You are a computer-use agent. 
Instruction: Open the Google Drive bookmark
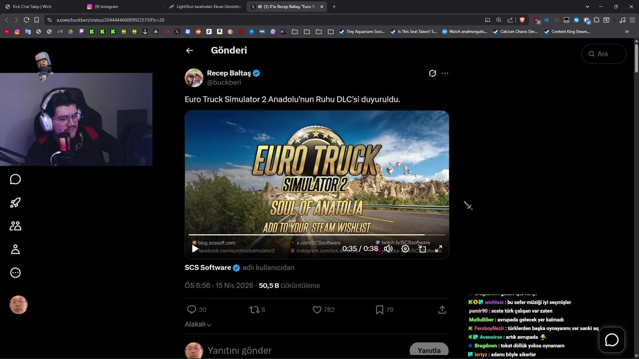click(70, 31)
